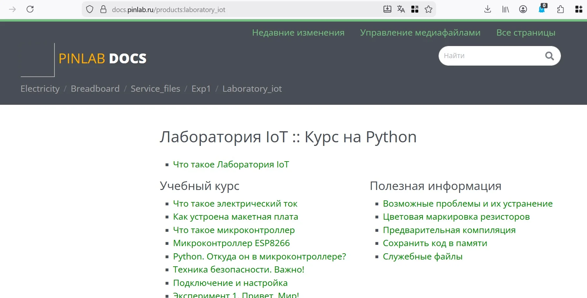Click the PINLAB DOCS logo

tap(102, 59)
